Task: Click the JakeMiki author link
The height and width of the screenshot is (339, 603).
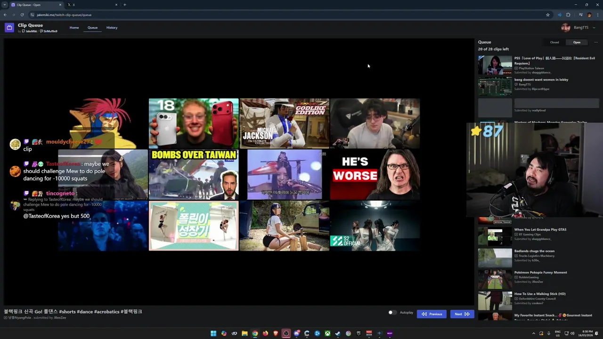Action: coord(30,31)
